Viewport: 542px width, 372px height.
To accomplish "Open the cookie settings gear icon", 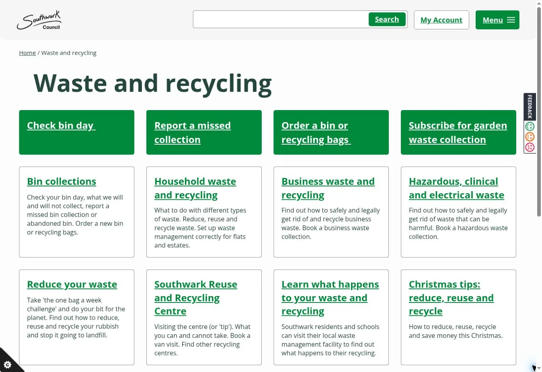I will [x=7, y=364].
